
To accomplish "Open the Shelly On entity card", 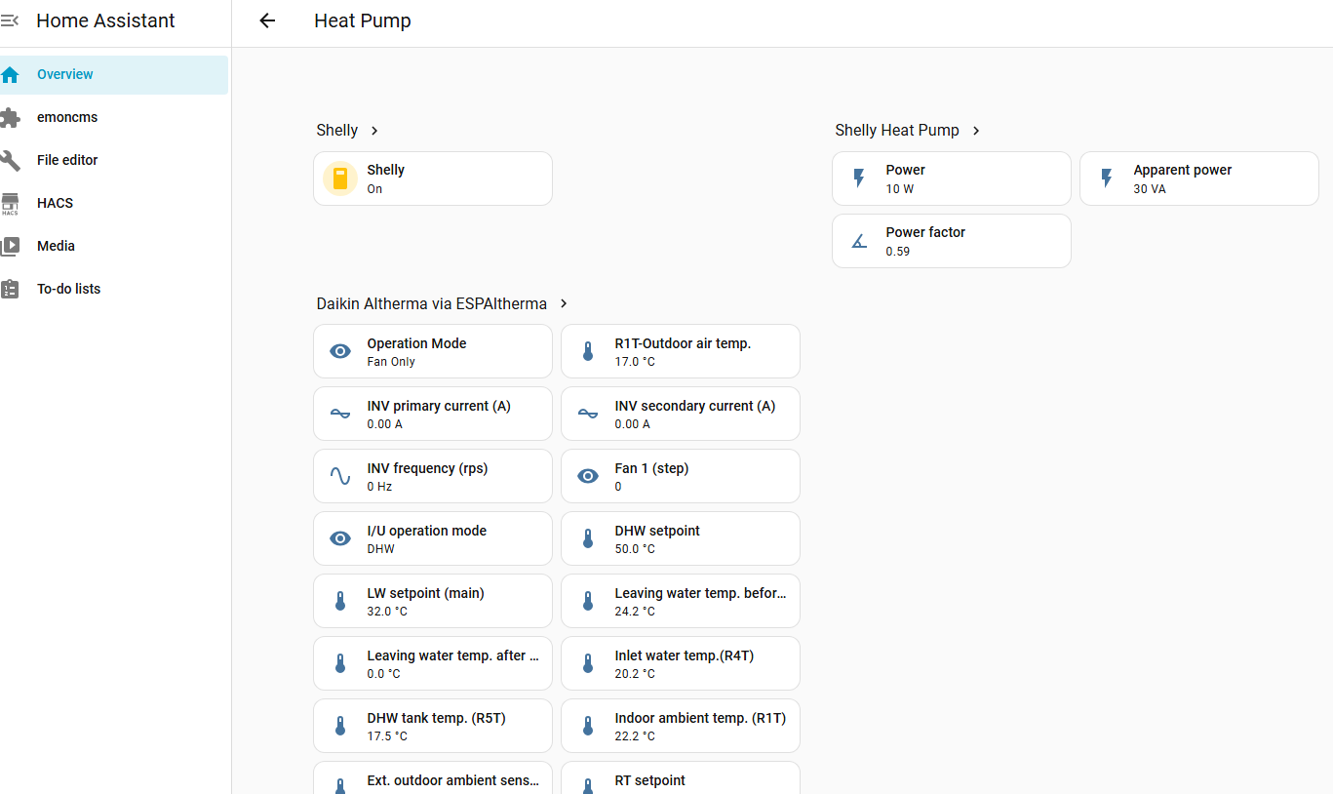I will click(433, 179).
